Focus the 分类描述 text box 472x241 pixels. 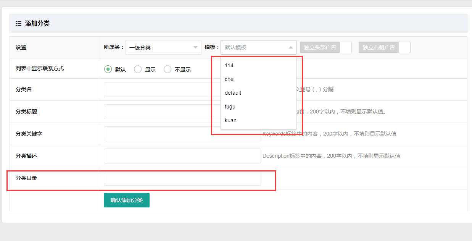point(182,156)
